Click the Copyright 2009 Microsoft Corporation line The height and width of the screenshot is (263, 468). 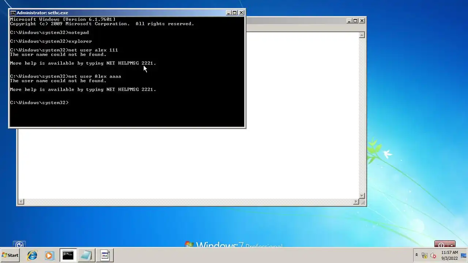(x=102, y=24)
